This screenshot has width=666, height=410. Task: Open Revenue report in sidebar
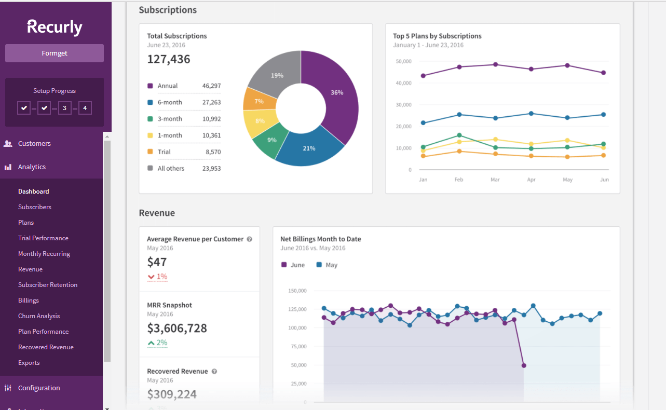coord(30,269)
